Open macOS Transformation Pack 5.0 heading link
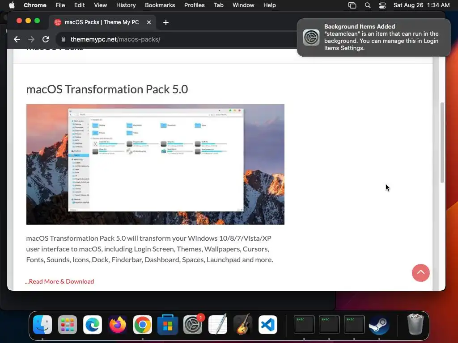The width and height of the screenshot is (458, 343). pyautogui.click(x=107, y=89)
